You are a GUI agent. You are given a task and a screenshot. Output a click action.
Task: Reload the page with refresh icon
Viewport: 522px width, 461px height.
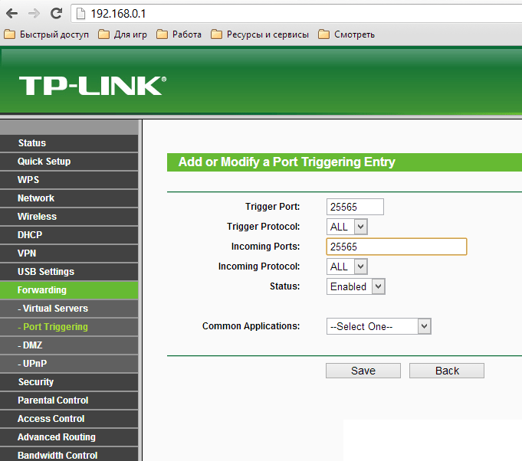[x=56, y=14]
